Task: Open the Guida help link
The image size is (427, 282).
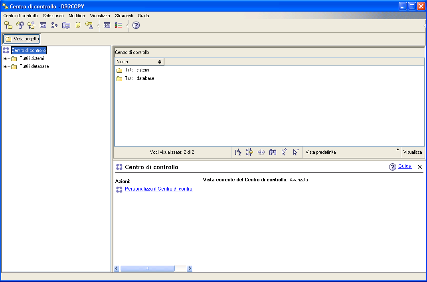Action: tap(405, 166)
